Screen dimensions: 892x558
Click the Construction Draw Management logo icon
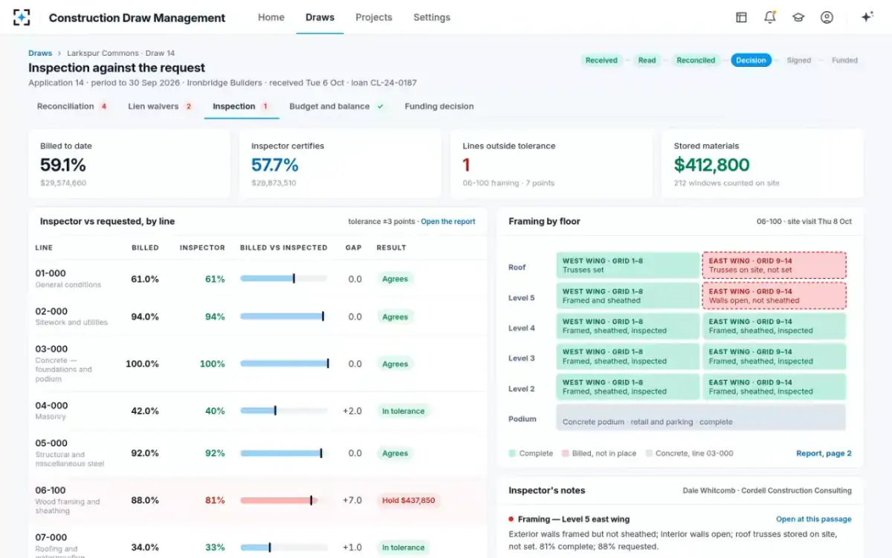(22, 17)
